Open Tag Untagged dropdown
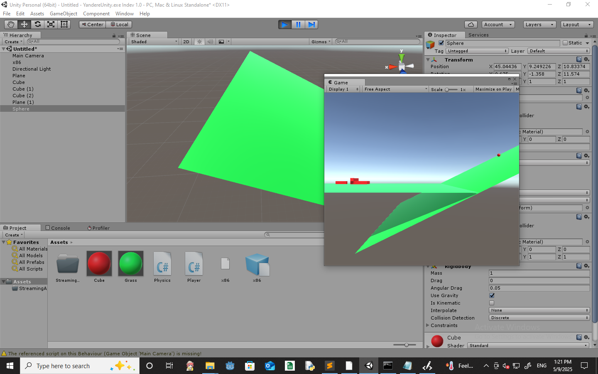This screenshot has width=598, height=374. click(x=477, y=51)
